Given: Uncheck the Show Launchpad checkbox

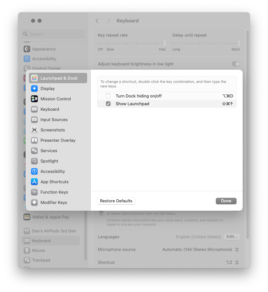Looking at the screenshot, I should [108, 104].
